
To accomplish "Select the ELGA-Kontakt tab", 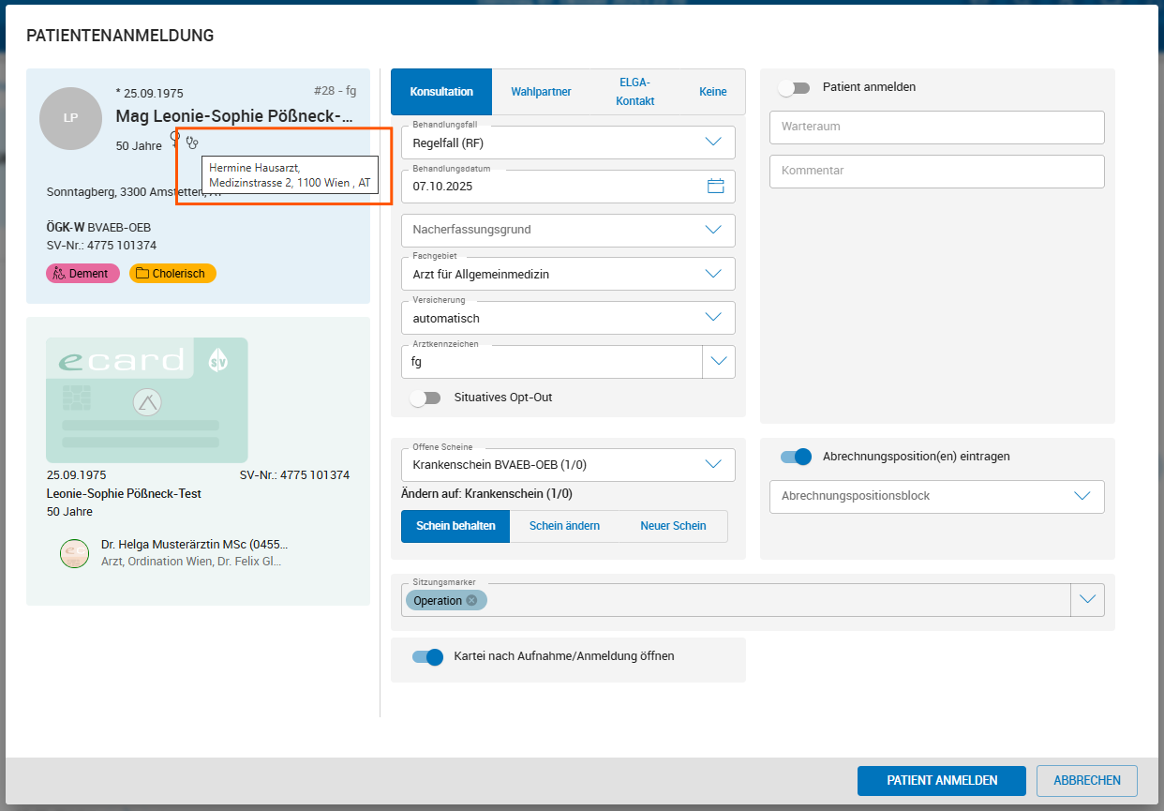I will 635,91.
